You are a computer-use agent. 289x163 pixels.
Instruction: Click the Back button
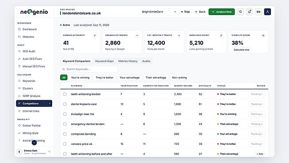[x=200, y=12]
